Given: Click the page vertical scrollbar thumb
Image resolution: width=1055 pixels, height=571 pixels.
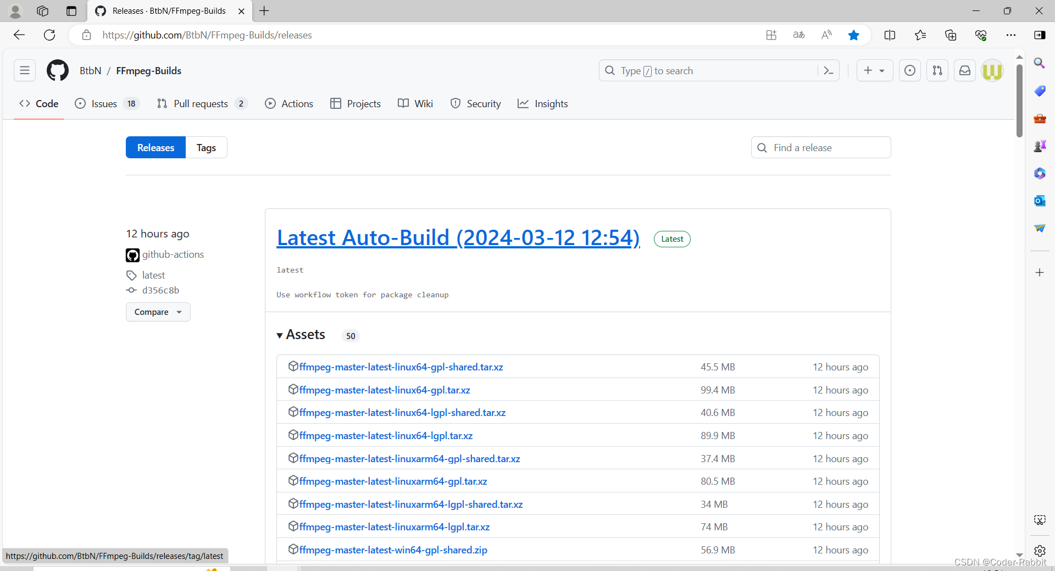Looking at the screenshot, I should pos(1019,101).
